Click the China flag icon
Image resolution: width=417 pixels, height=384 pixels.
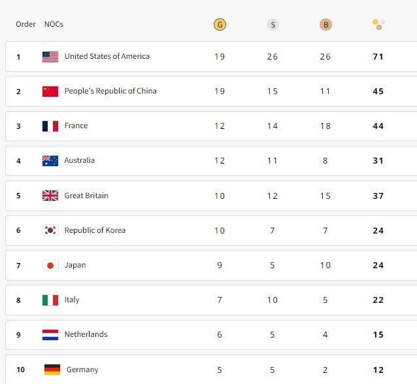[x=50, y=92]
